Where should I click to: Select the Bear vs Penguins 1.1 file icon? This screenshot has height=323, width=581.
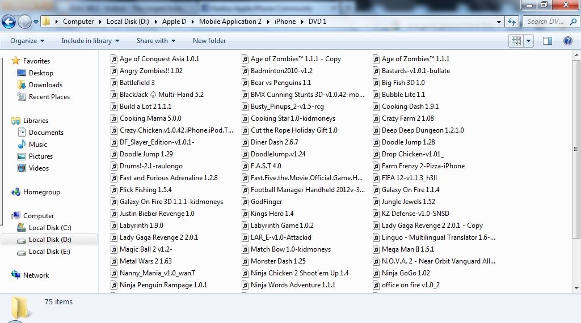click(x=245, y=83)
